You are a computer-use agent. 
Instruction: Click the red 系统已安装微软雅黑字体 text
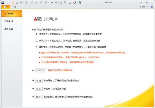(60, 70)
